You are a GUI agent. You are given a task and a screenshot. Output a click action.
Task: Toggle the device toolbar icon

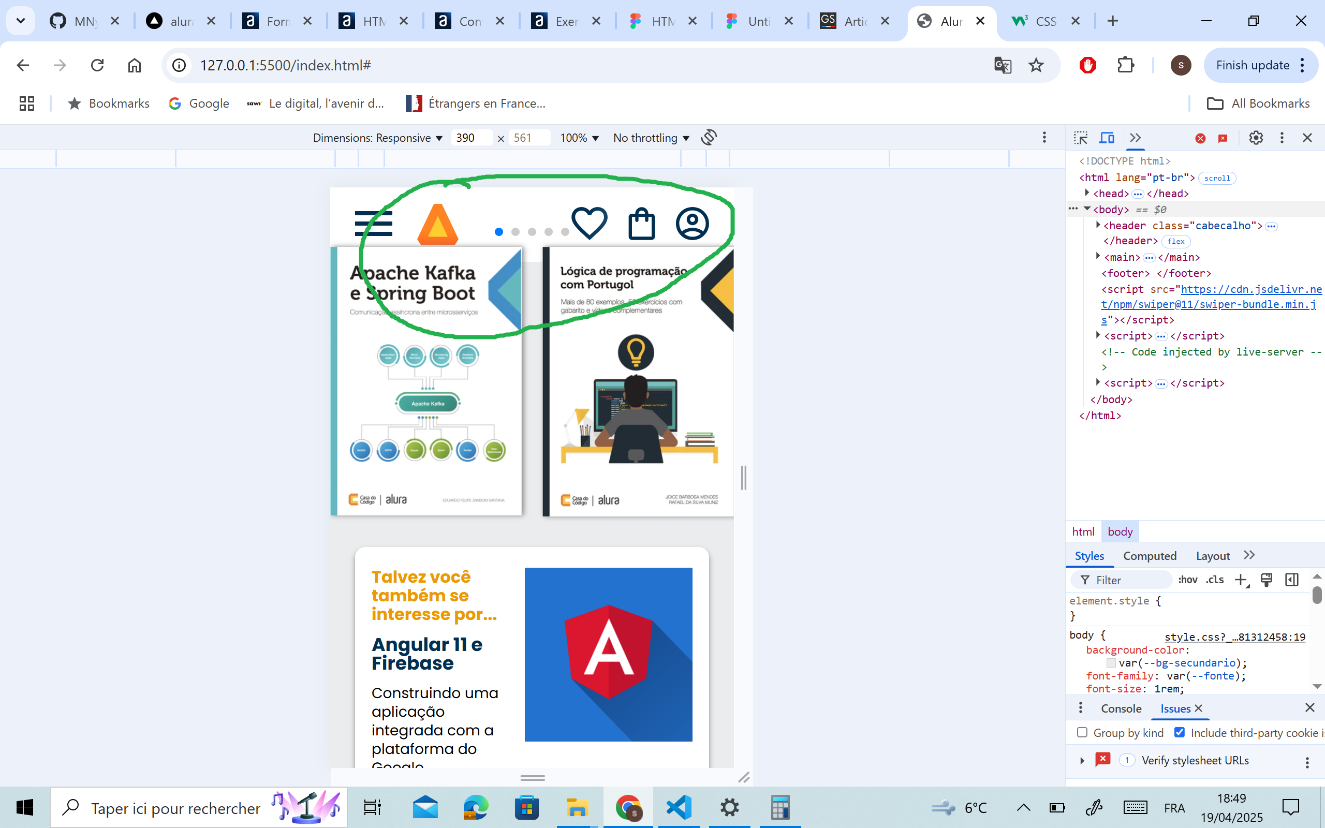pos(1107,138)
